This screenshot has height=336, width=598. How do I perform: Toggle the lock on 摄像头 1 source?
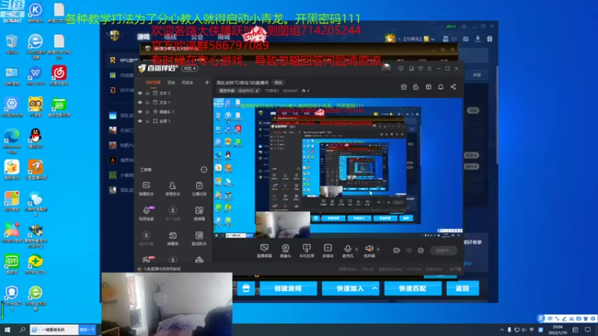click(147, 111)
